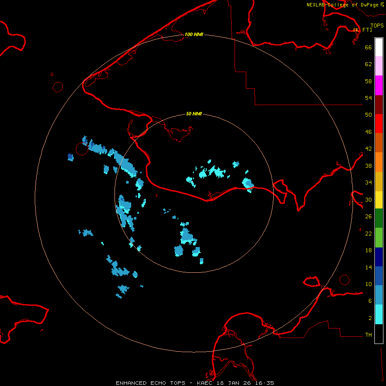Select the light pink legend color block
The width and height of the screenshot is (386, 386).
pos(379,66)
